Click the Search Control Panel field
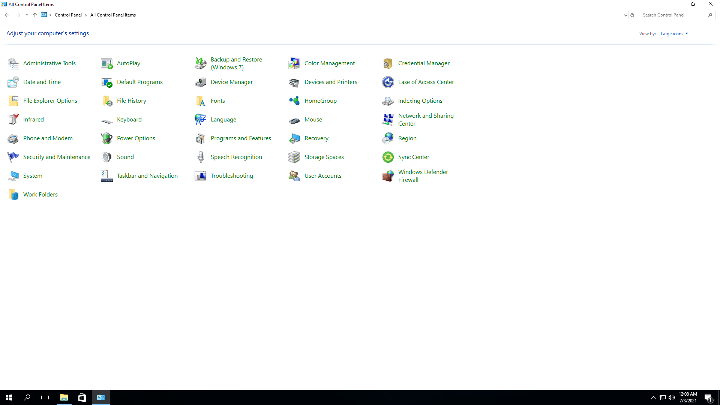The image size is (720, 405). 674,15
